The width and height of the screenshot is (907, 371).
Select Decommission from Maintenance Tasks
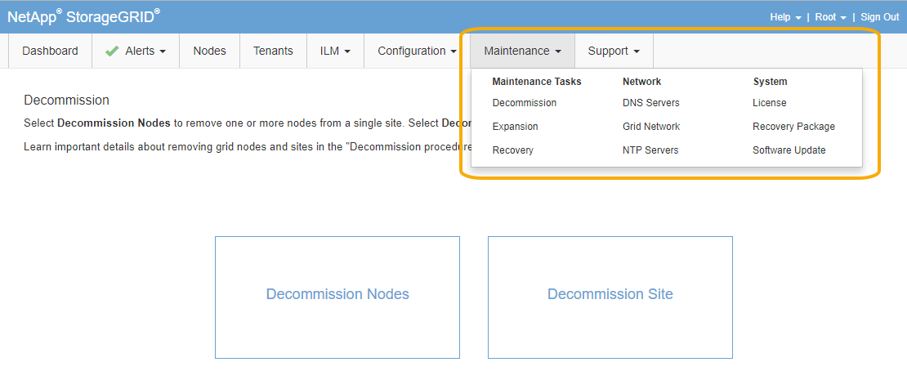tap(525, 103)
